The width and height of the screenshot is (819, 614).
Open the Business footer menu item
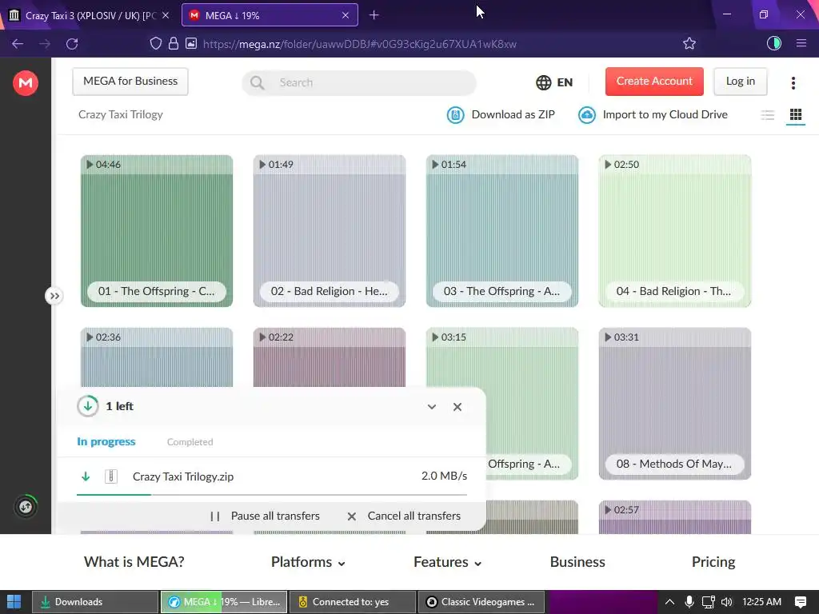click(x=577, y=562)
